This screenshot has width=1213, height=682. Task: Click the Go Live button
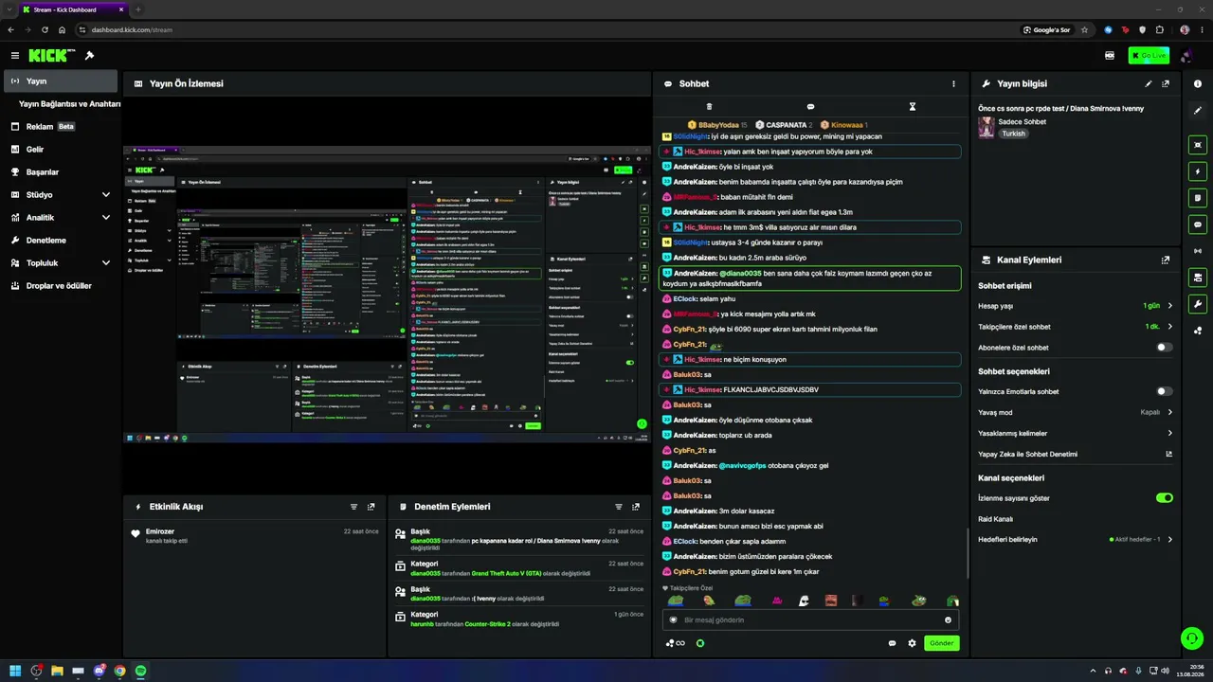point(1149,56)
